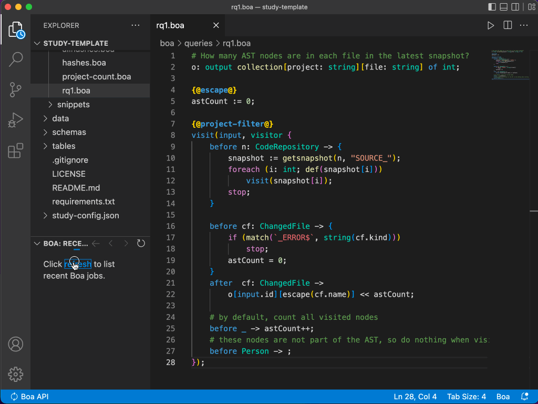Toggle the primary sidebar visibility
538x404 pixels.
coord(492,7)
